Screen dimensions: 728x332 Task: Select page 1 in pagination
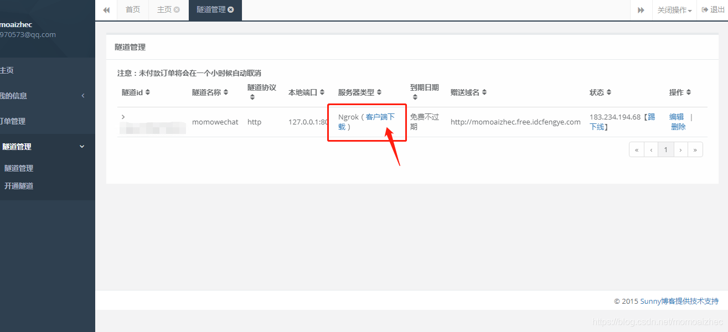[x=666, y=149]
